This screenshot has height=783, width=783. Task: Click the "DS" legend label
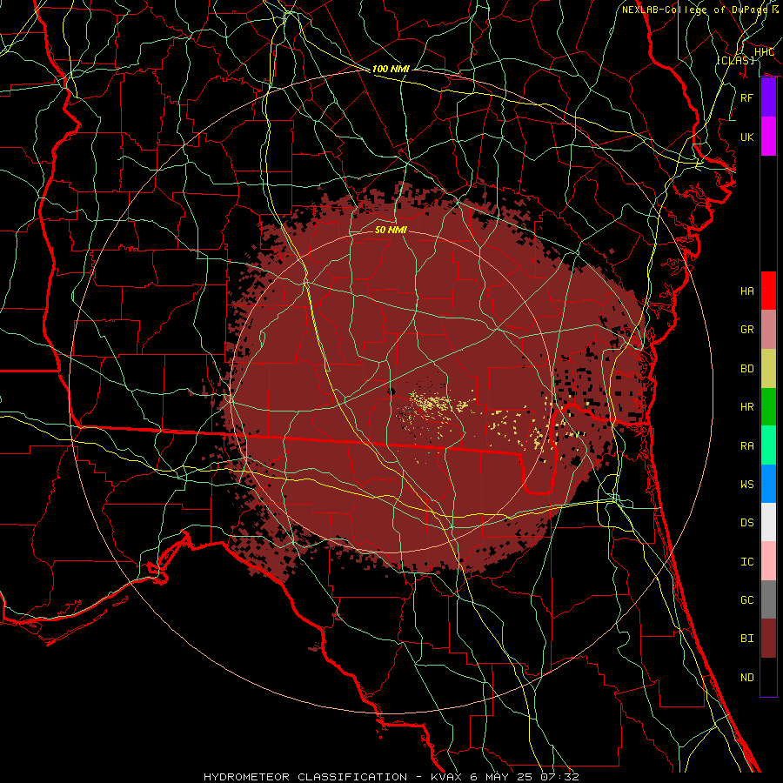(x=746, y=523)
